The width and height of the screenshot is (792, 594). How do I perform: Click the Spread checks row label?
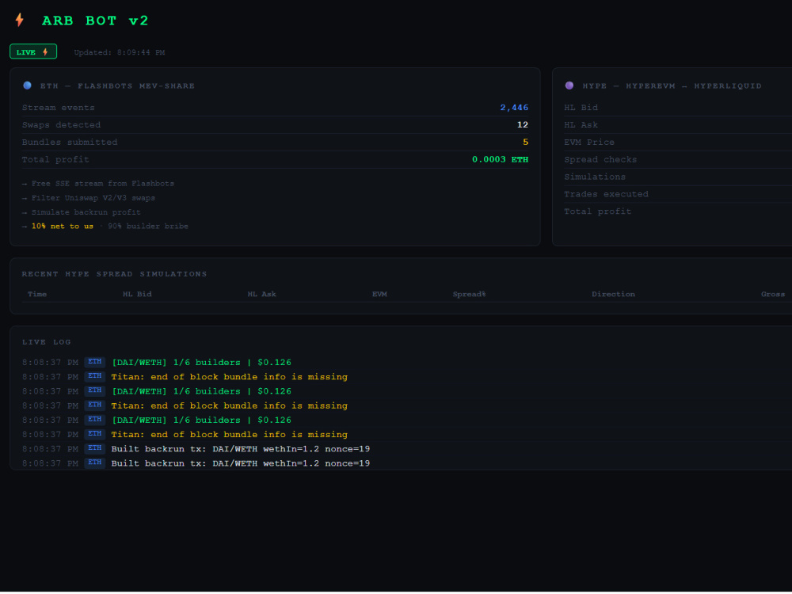pyautogui.click(x=600, y=160)
